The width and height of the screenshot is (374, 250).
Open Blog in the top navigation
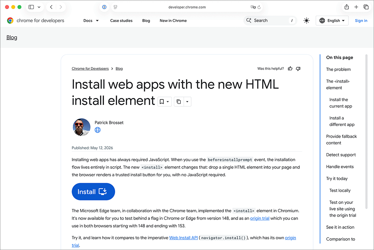[x=146, y=20]
